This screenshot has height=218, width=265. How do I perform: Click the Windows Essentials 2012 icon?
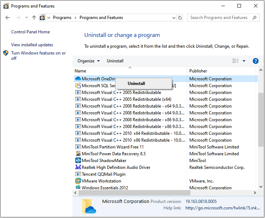point(78,187)
